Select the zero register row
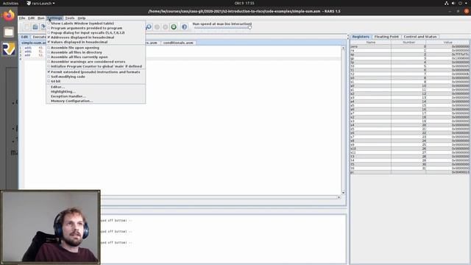This screenshot has height=265, width=471. (x=410, y=46)
